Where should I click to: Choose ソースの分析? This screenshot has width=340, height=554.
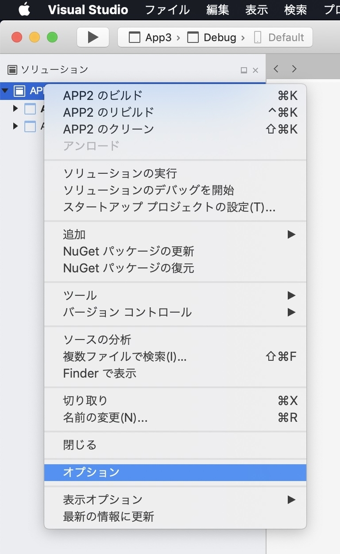pos(175,340)
